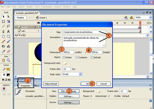Click the Description text area
Viewport: 154px width, 109px height.
click(84, 42)
